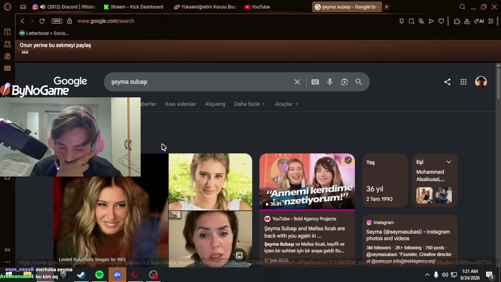
Task: Open the Windows notification center
Action: click(x=490, y=275)
